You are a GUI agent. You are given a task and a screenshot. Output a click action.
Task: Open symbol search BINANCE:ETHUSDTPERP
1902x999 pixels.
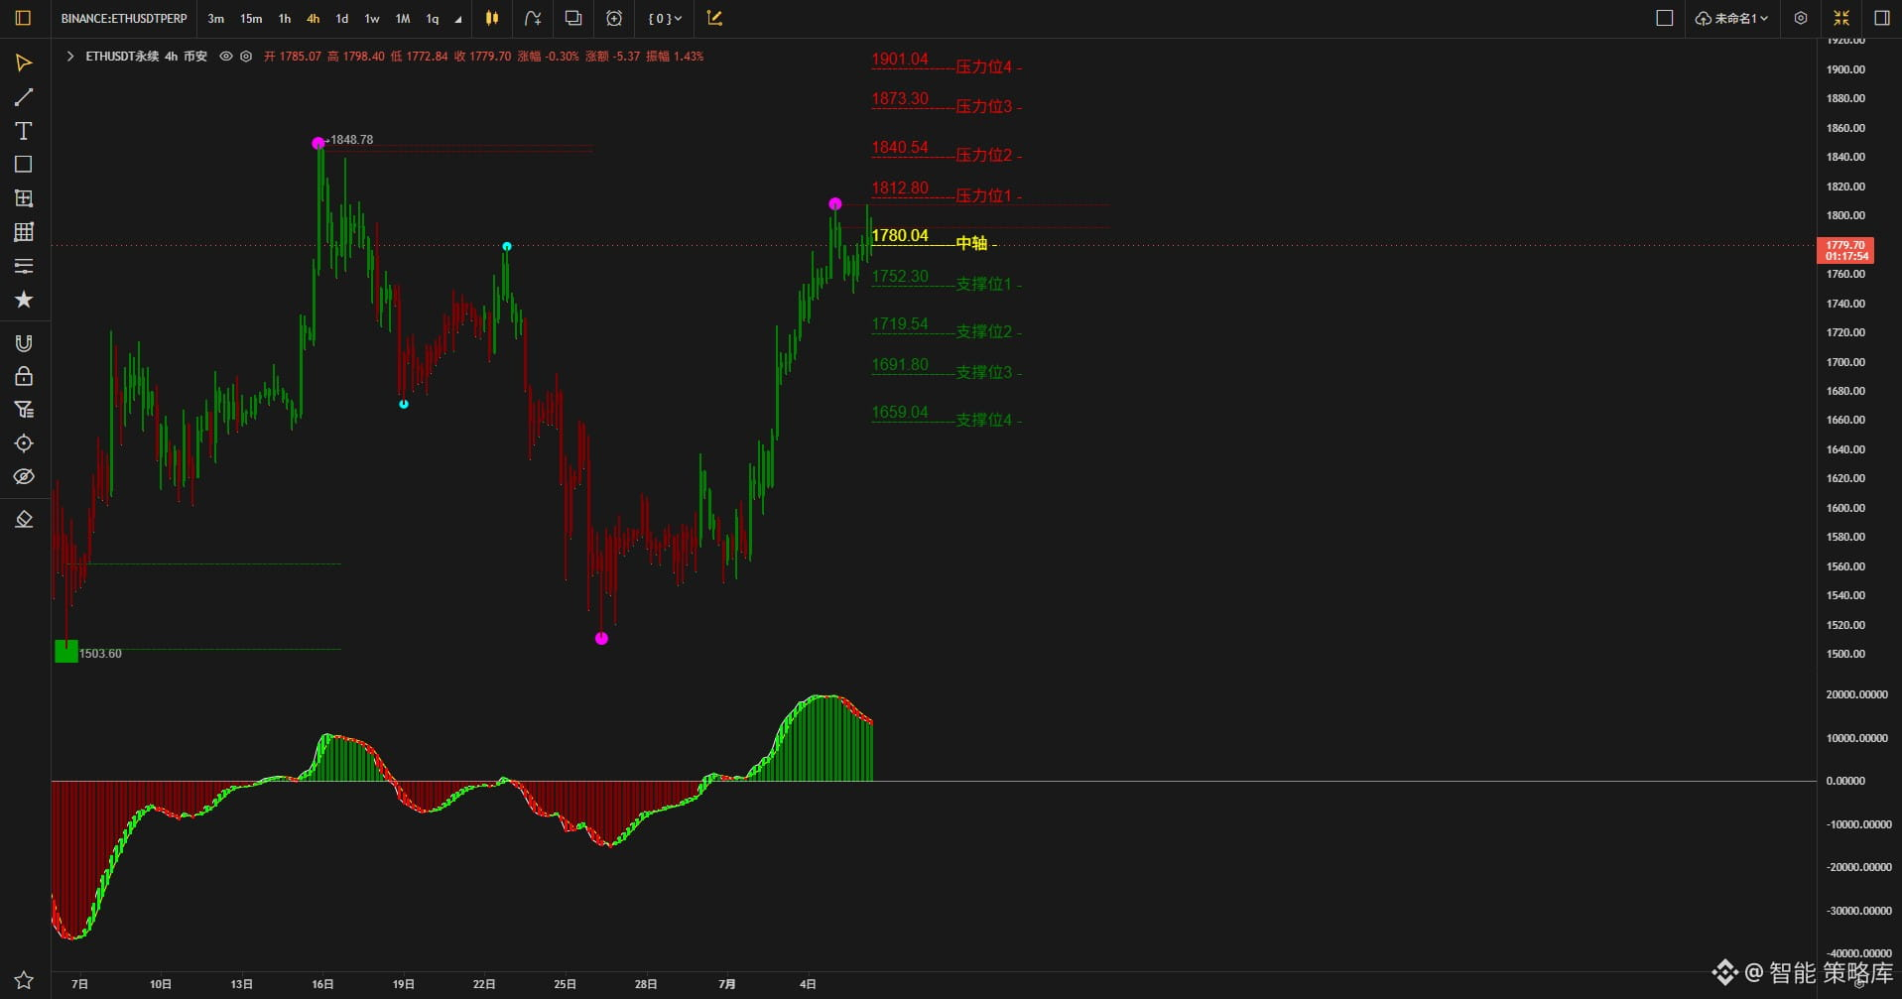(x=124, y=19)
